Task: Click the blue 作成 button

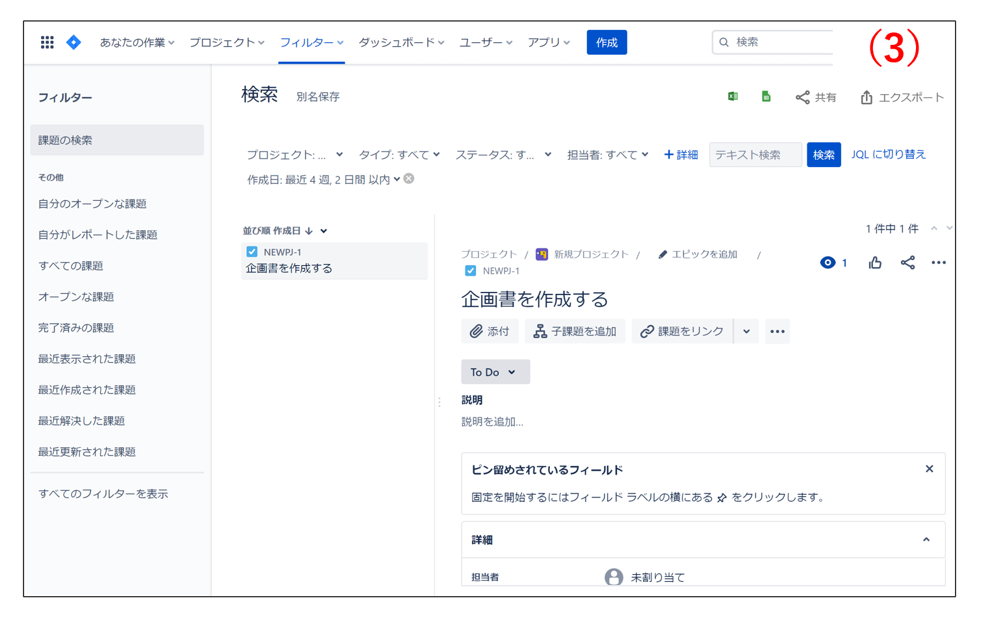Action: (x=607, y=42)
